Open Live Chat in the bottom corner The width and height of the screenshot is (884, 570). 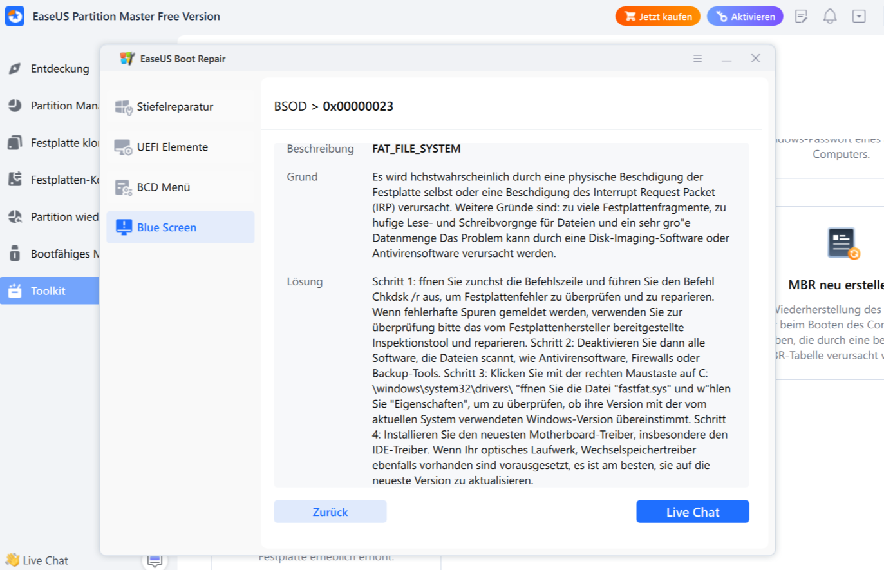click(37, 560)
